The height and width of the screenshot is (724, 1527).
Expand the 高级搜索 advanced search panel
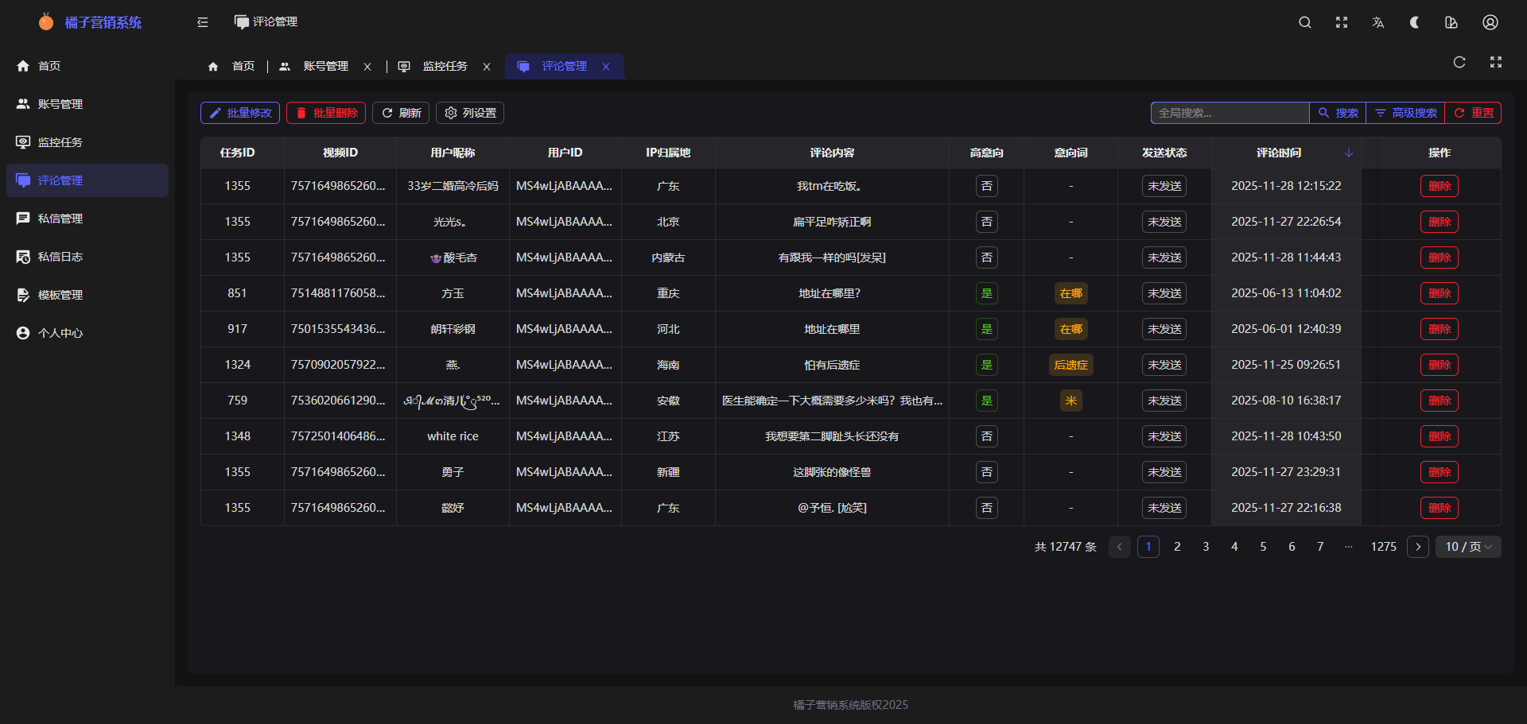coord(1405,113)
